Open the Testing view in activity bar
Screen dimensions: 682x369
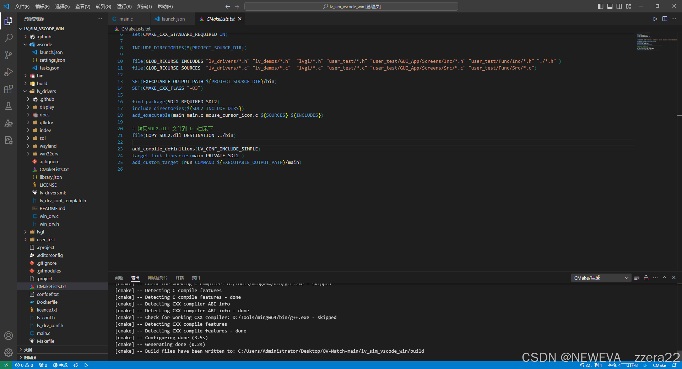point(9,106)
